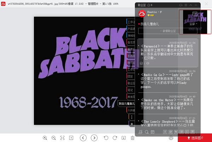Switch to the 六件 category tab
Viewport: 212px width, 142px height.
point(131,110)
